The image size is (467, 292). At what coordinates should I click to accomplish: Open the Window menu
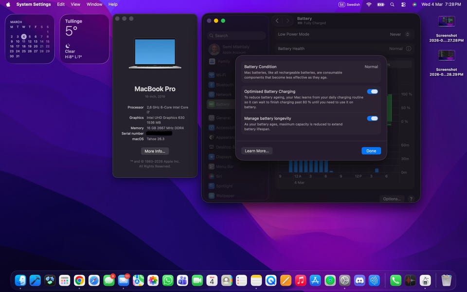coord(94,4)
